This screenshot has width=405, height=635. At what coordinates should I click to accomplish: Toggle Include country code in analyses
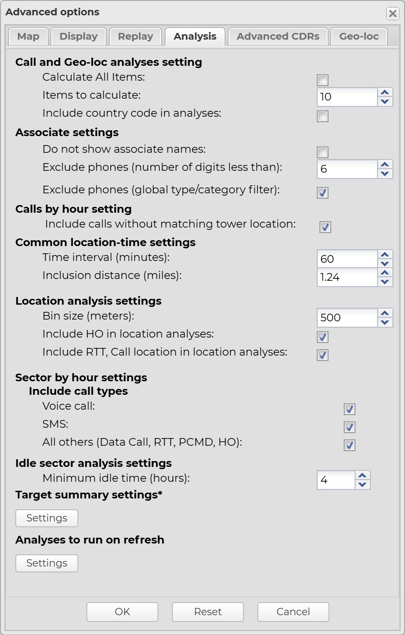click(323, 116)
